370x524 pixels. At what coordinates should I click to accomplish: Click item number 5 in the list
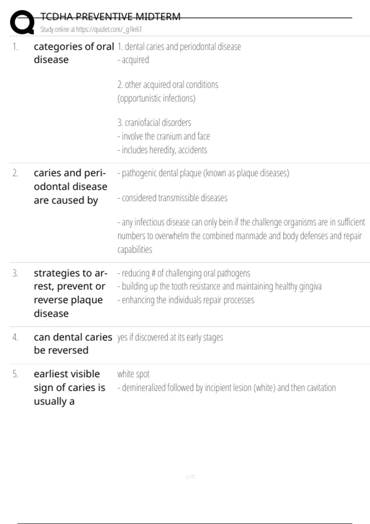(x=15, y=374)
